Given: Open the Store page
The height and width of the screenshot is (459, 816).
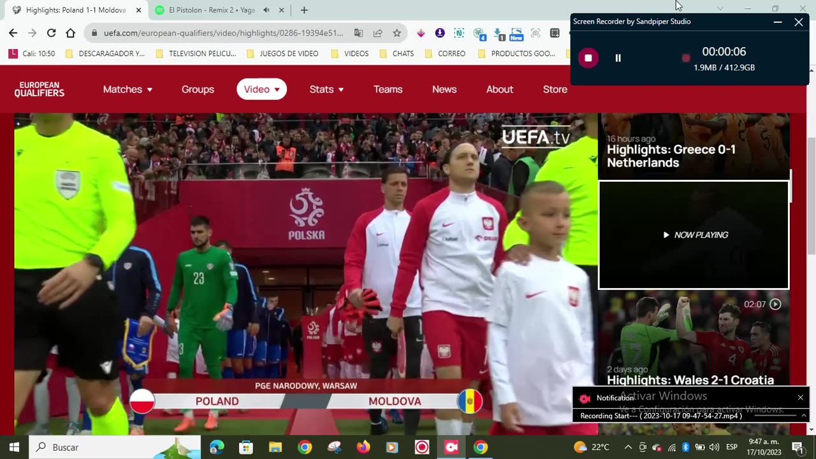Looking at the screenshot, I should pyautogui.click(x=555, y=89).
